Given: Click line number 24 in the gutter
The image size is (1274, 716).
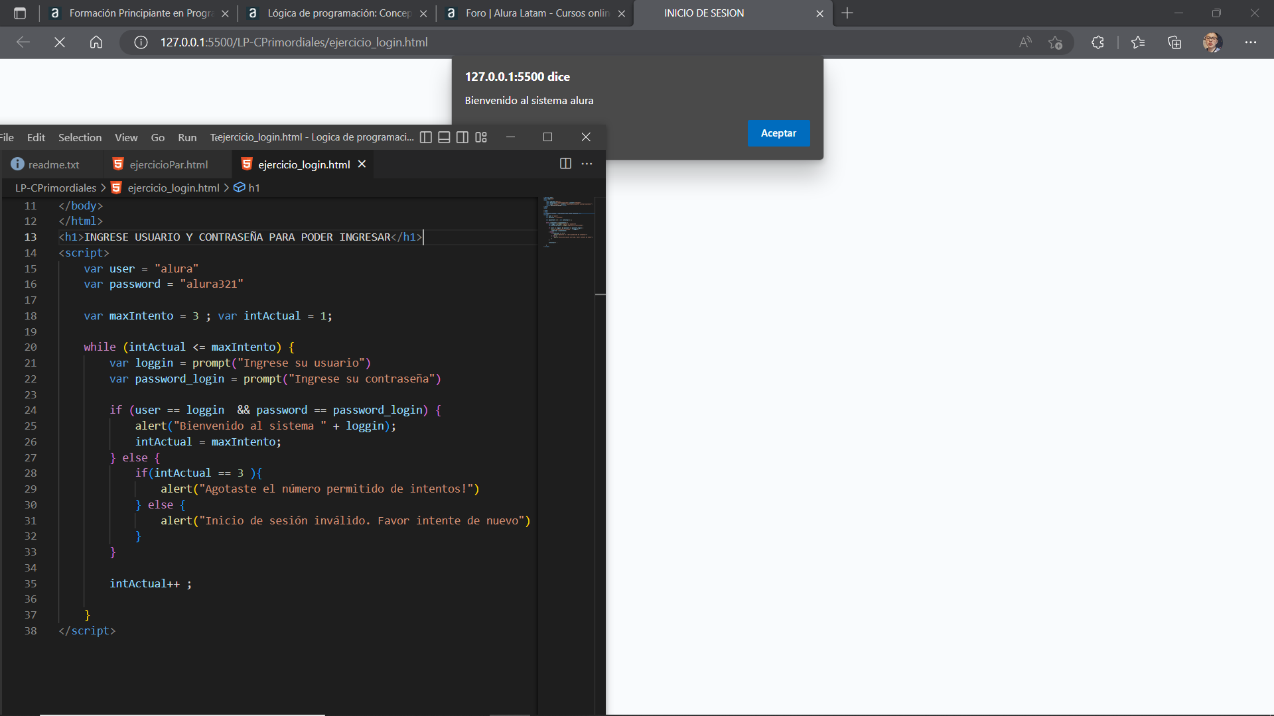Looking at the screenshot, I should (x=31, y=410).
